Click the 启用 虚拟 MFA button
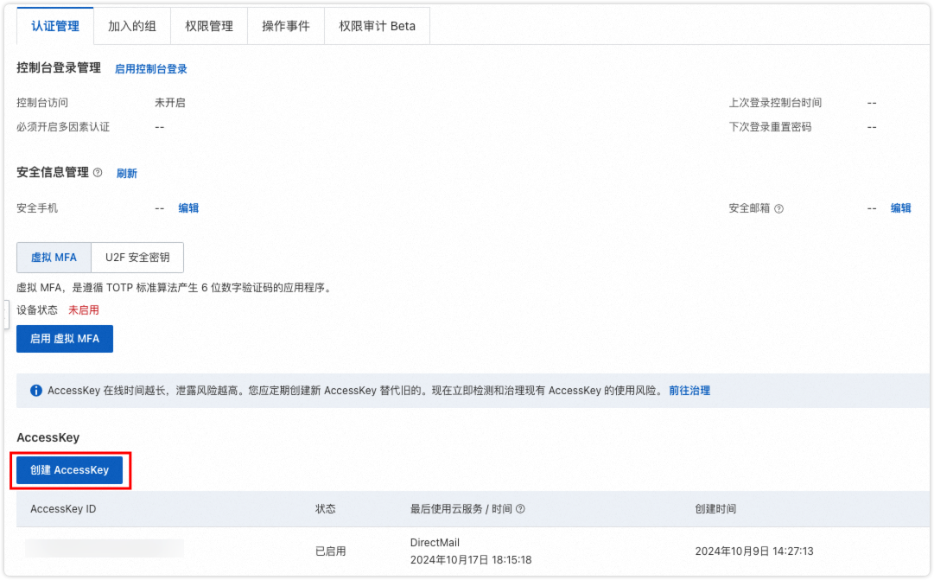This screenshot has width=934, height=580. [x=64, y=339]
